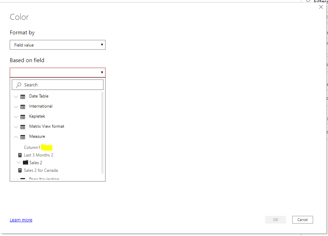Expand the Date Table chevron
328x236 pixels.
coord(16,97)
